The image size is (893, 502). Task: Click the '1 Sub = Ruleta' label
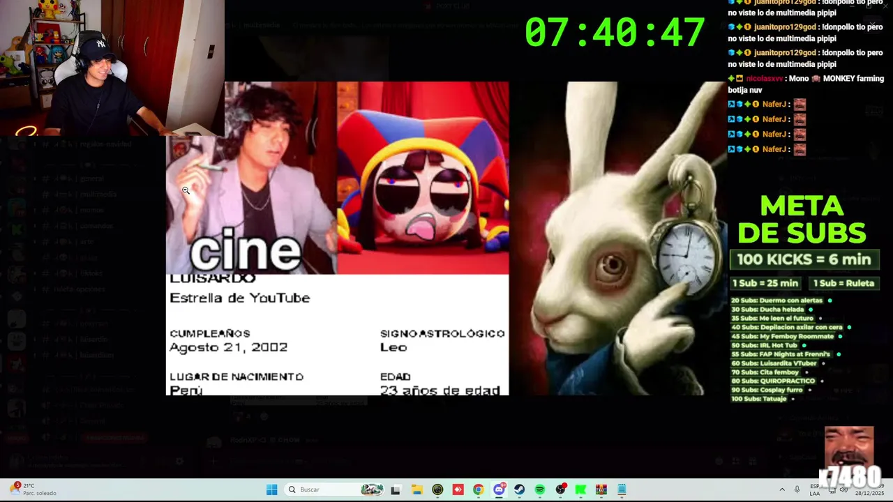tap(843, 283)
